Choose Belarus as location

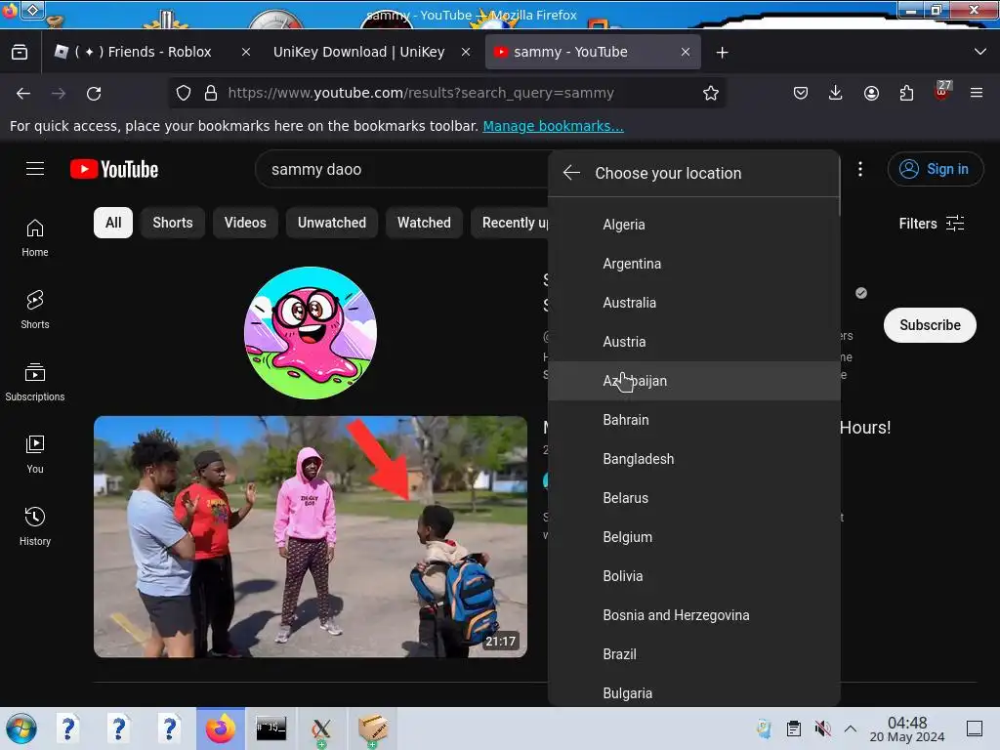694,498
